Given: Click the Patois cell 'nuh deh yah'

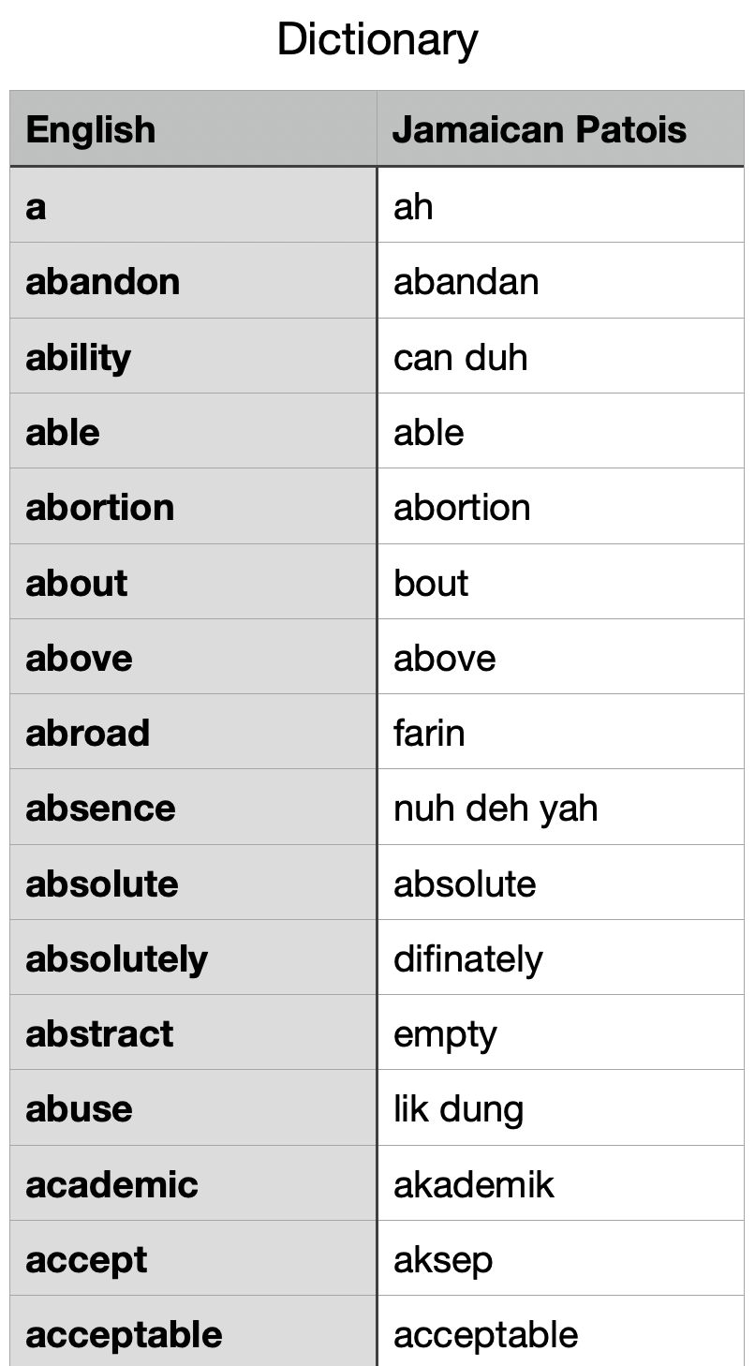Looking at the screenshot, I should pyautogui.click(x=496, y=809).
